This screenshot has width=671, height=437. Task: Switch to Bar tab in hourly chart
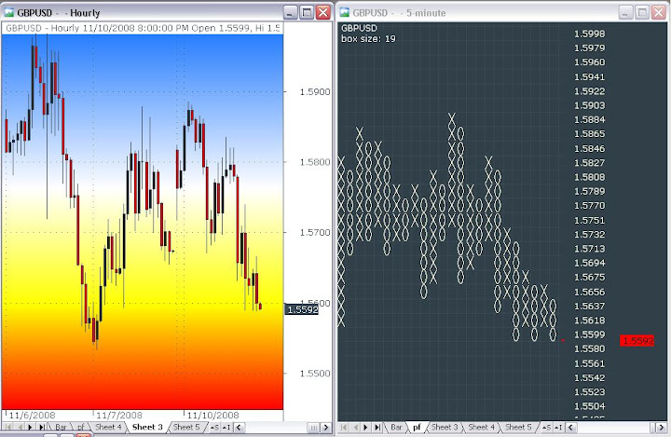coord(62,427)
